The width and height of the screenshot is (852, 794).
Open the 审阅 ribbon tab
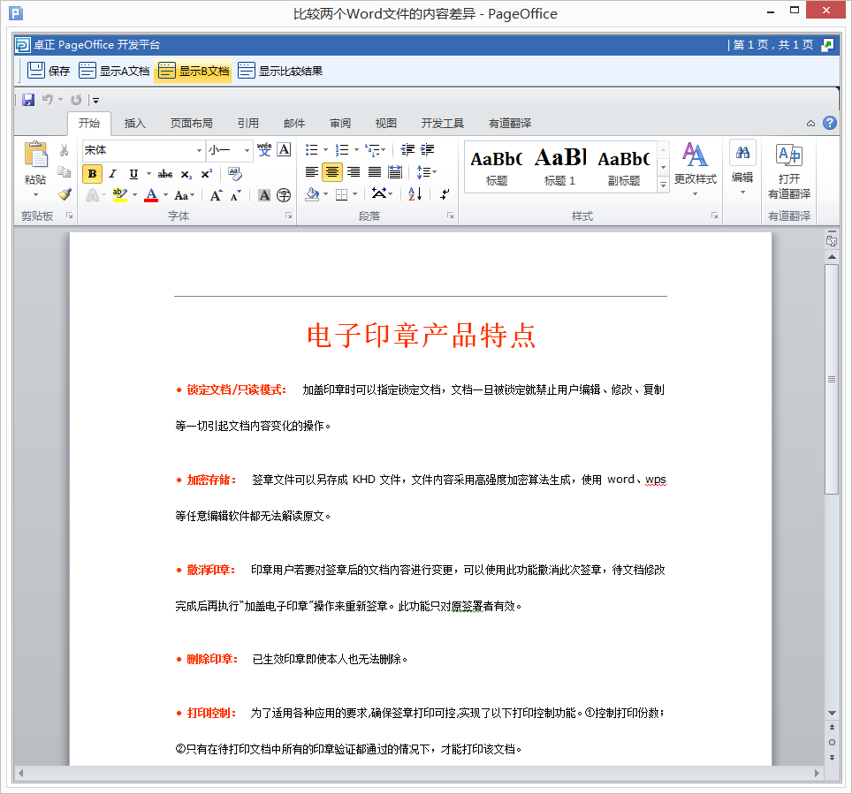tap(340, 124)
